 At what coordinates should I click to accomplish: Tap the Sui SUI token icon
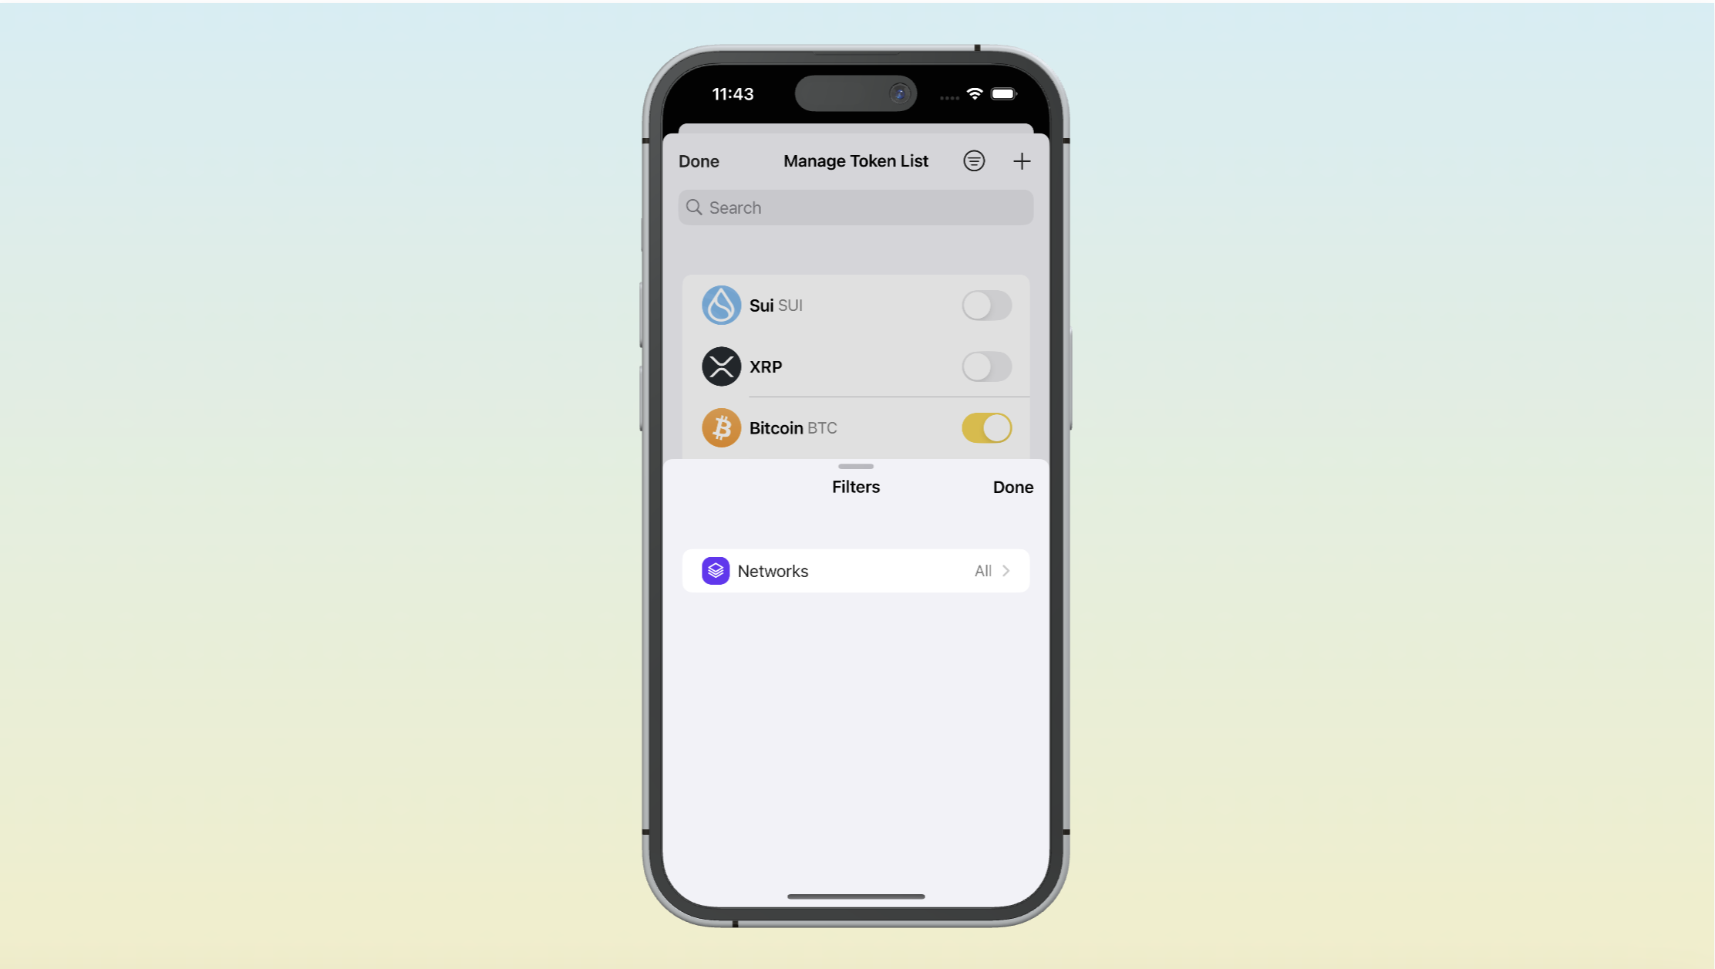pyautogui.click(x=719, y=306)
